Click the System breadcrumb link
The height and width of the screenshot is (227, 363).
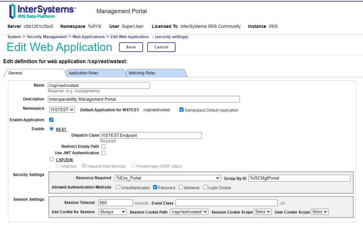coord(14,37)
